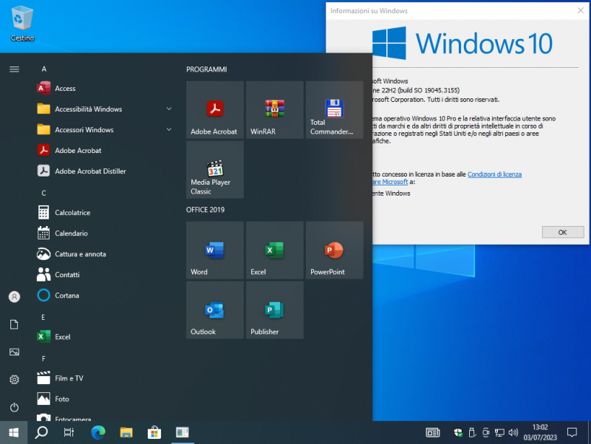Click the letter E section header
The image size is (591, 444).
[x=44, y=318]
